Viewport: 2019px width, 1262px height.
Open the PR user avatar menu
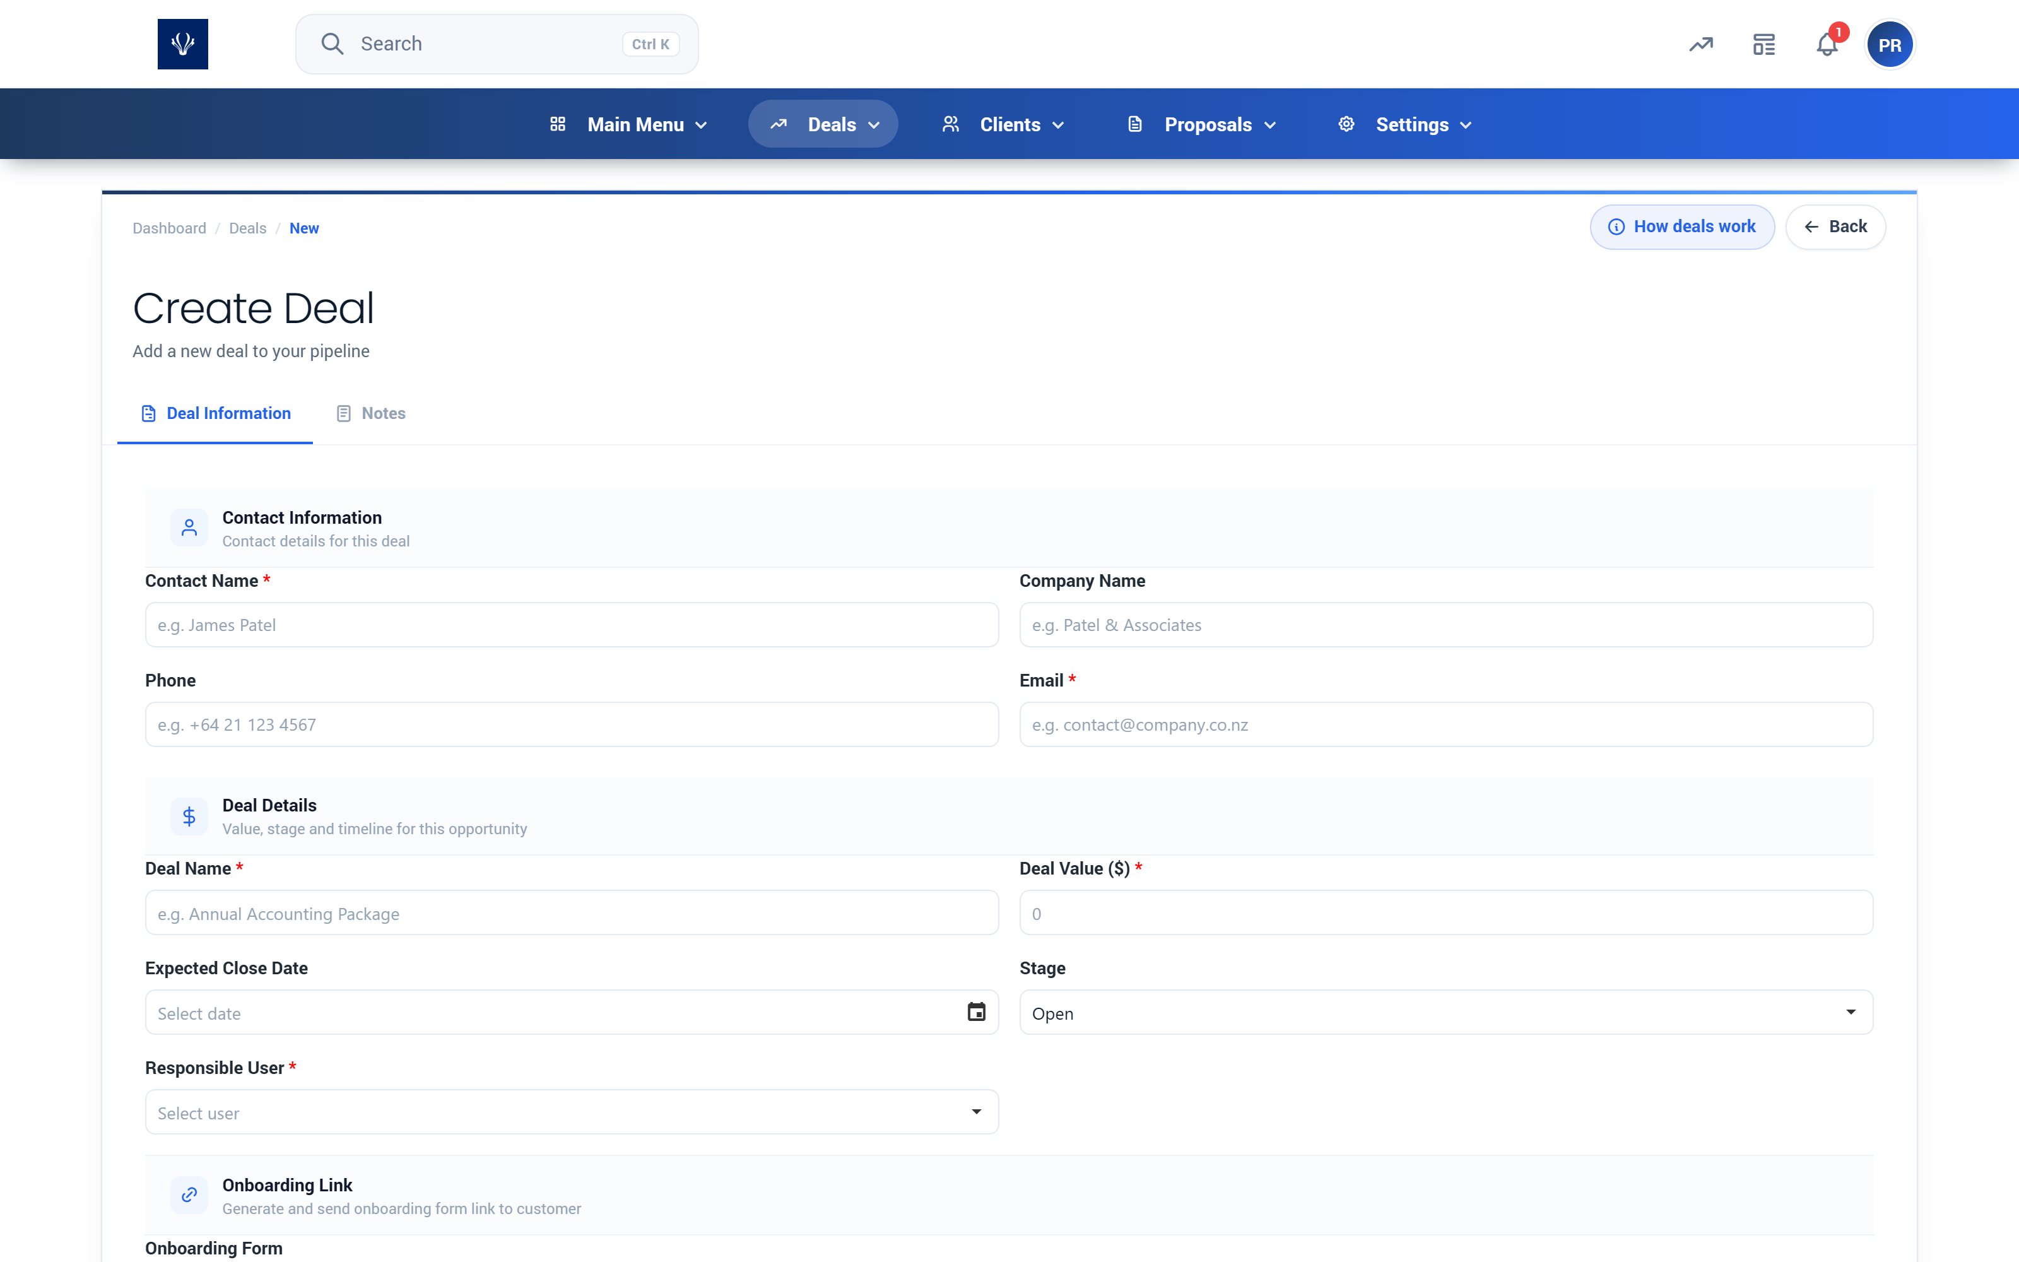tap(1890, 44)
